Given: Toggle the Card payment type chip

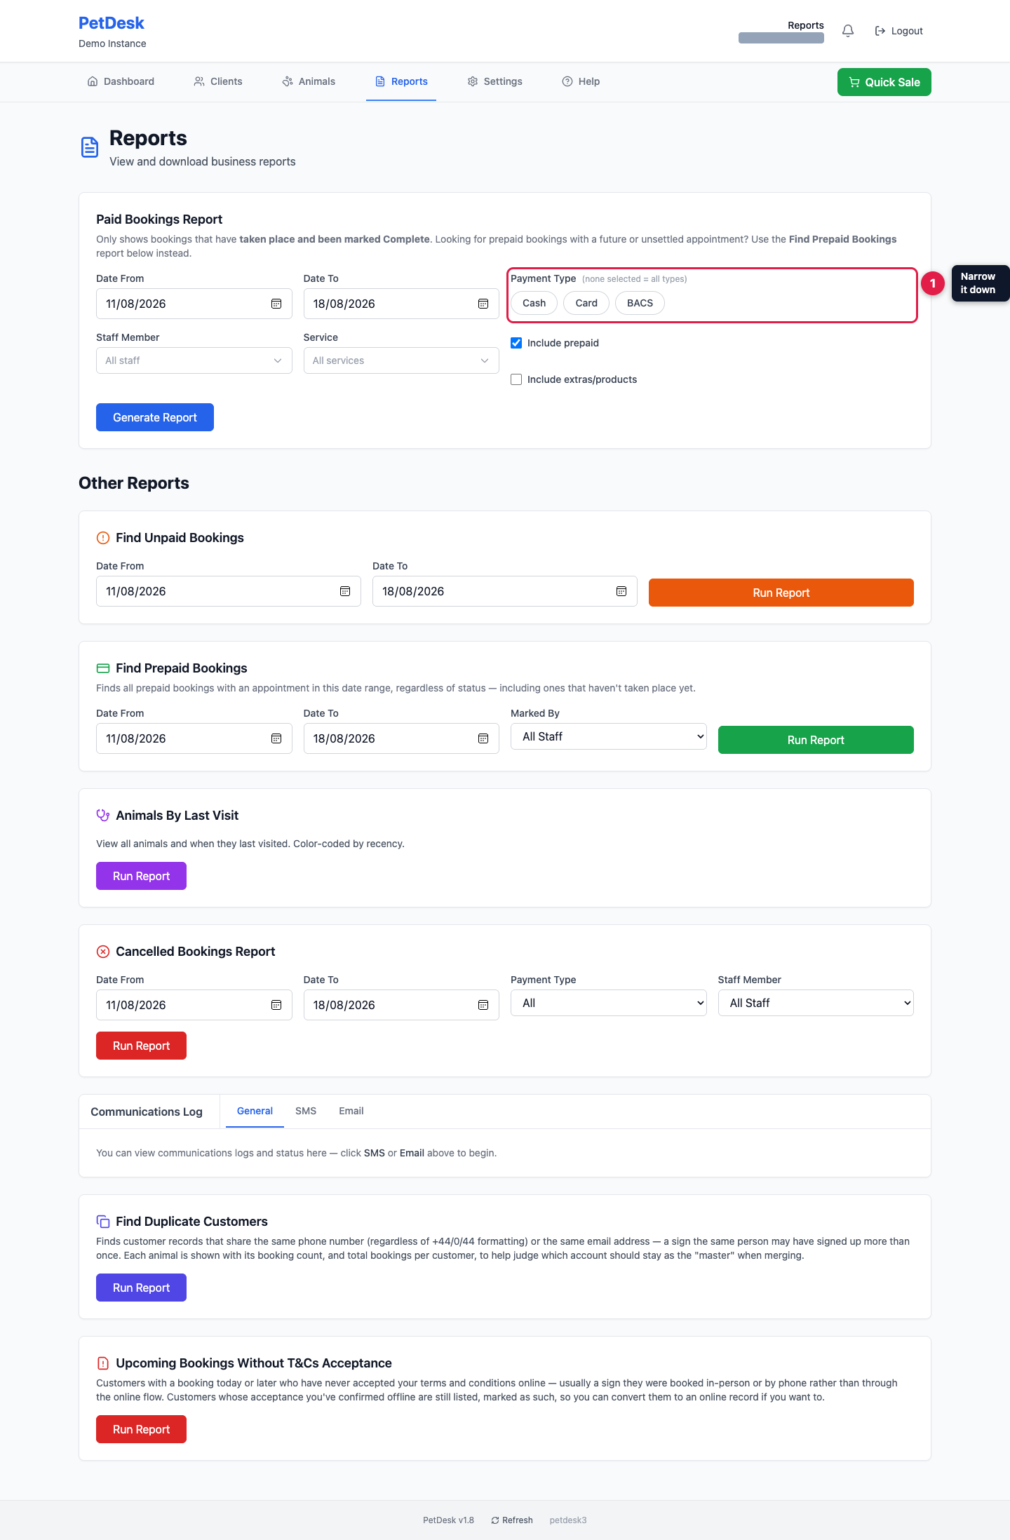Looking at the screenshot, I should point(586,303).
